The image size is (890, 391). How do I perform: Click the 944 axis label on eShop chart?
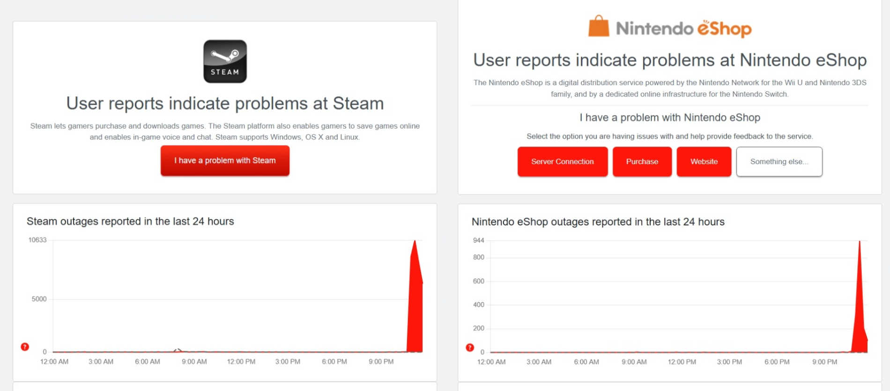tap(478, 240)
